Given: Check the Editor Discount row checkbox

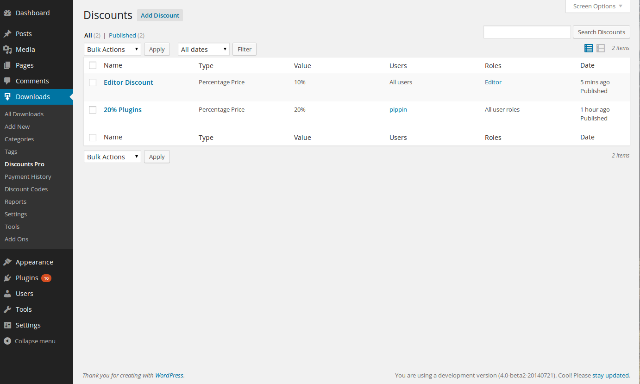Looking at the screenshot, I should pos(93,82).
